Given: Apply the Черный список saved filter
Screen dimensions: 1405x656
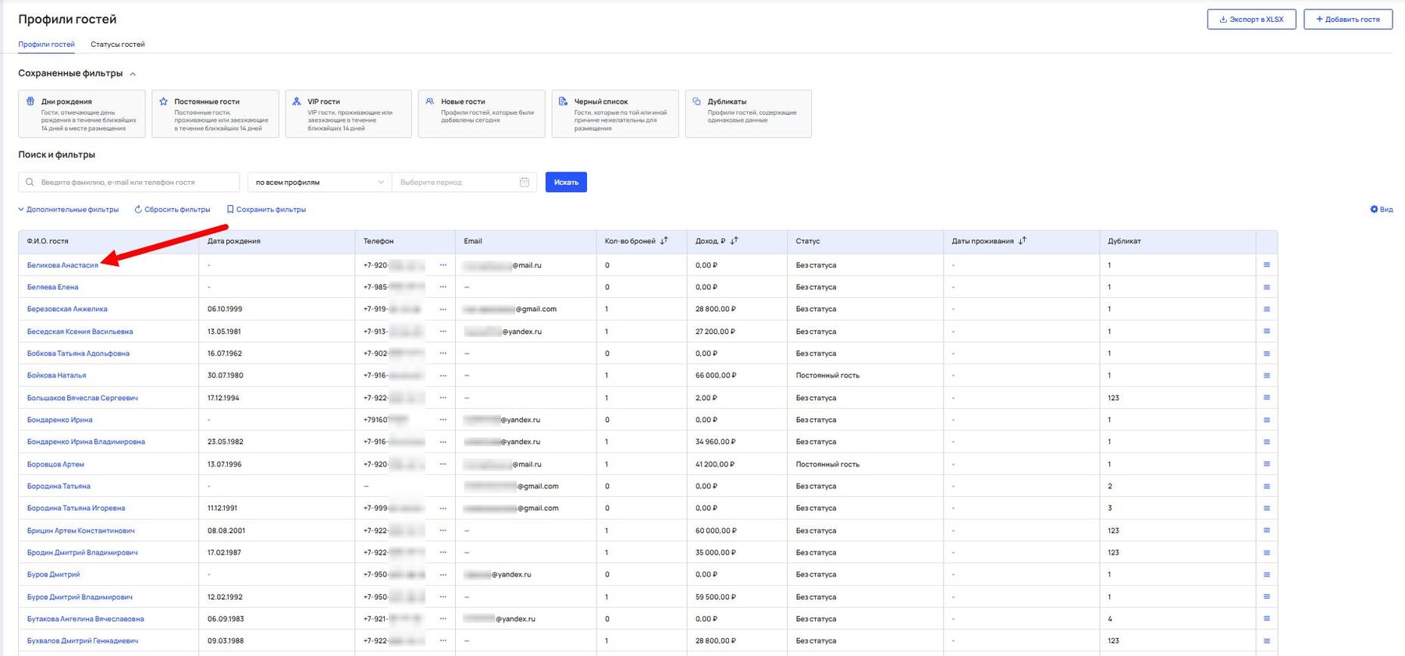Looking at the screenshot, I should pos(614,114).
